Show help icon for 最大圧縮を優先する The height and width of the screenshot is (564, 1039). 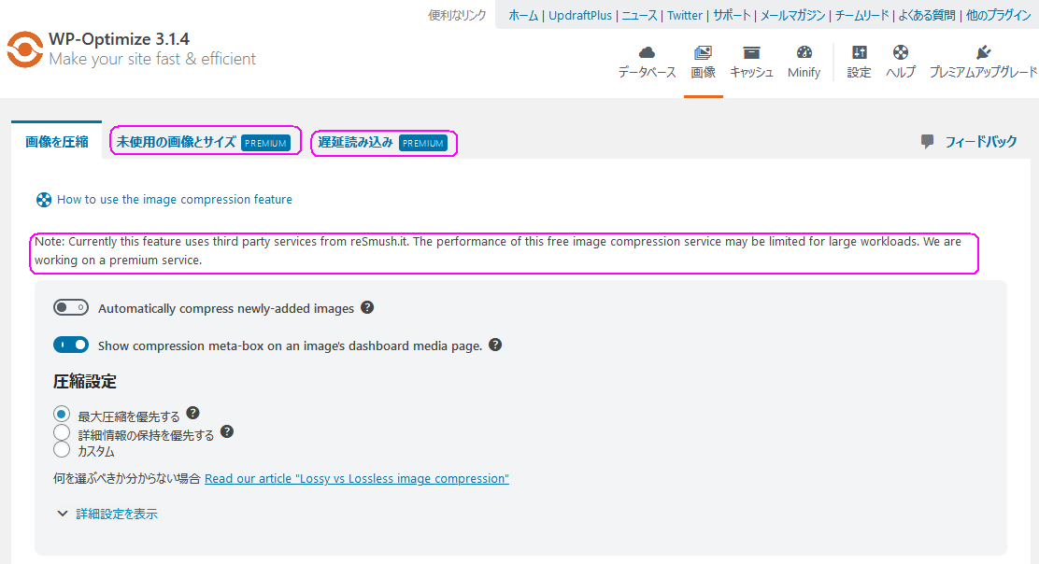coord(192,413)
